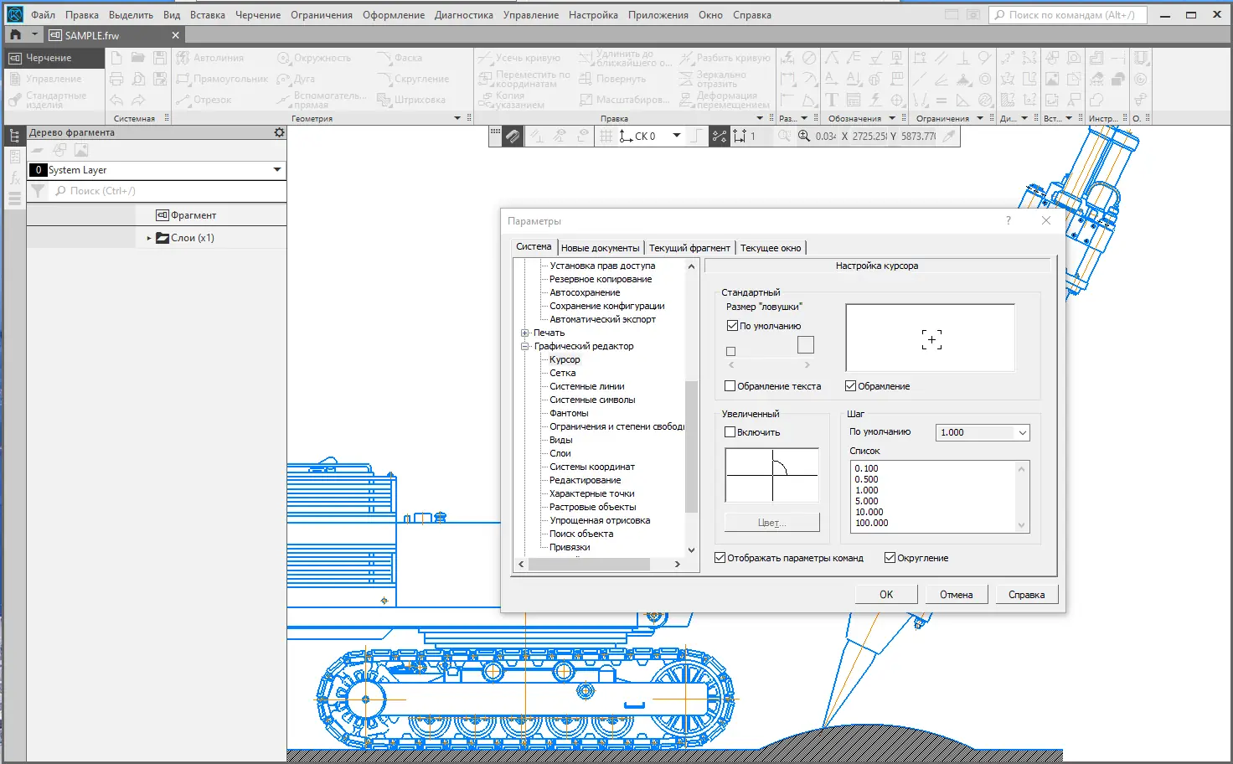Click the print icon in system toolbar
Viewport: 1233px width, 764px height.
[x=116, y=79]
